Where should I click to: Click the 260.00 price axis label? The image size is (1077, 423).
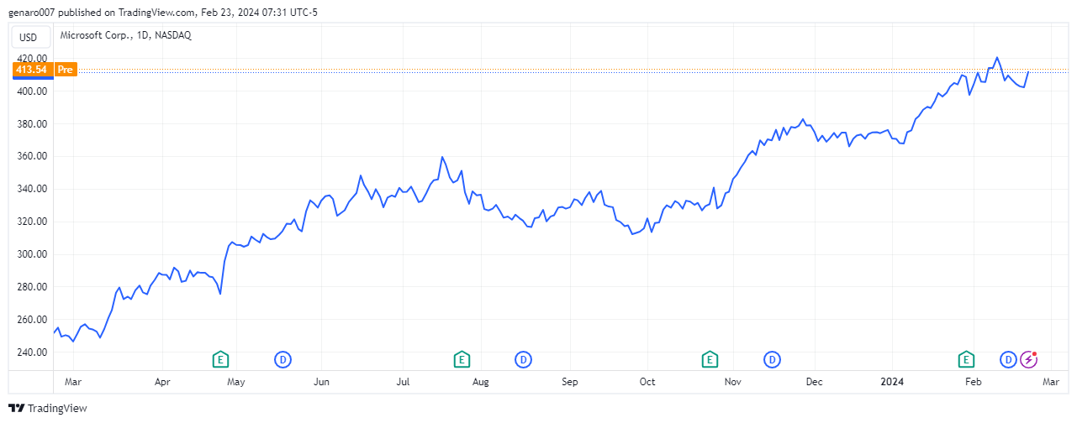[33, 321]
